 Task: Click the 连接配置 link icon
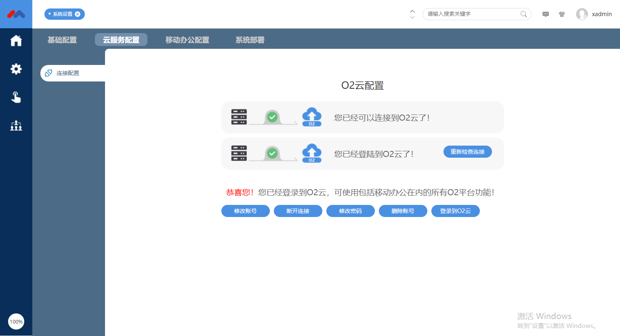[48, 73]
